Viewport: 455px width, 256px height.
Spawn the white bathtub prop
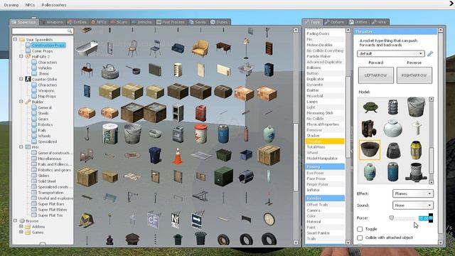tap(87, 48)
